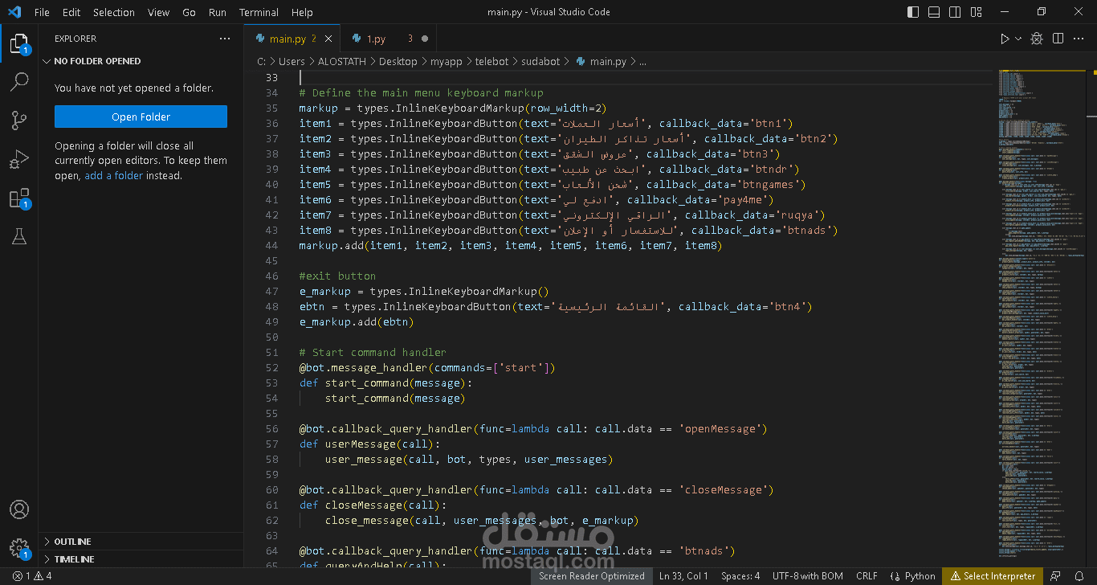Image resolution: width=1097 pixels, height=585 pixels.
Task: Switch to the main.py tab
Action: click(287, 39)
